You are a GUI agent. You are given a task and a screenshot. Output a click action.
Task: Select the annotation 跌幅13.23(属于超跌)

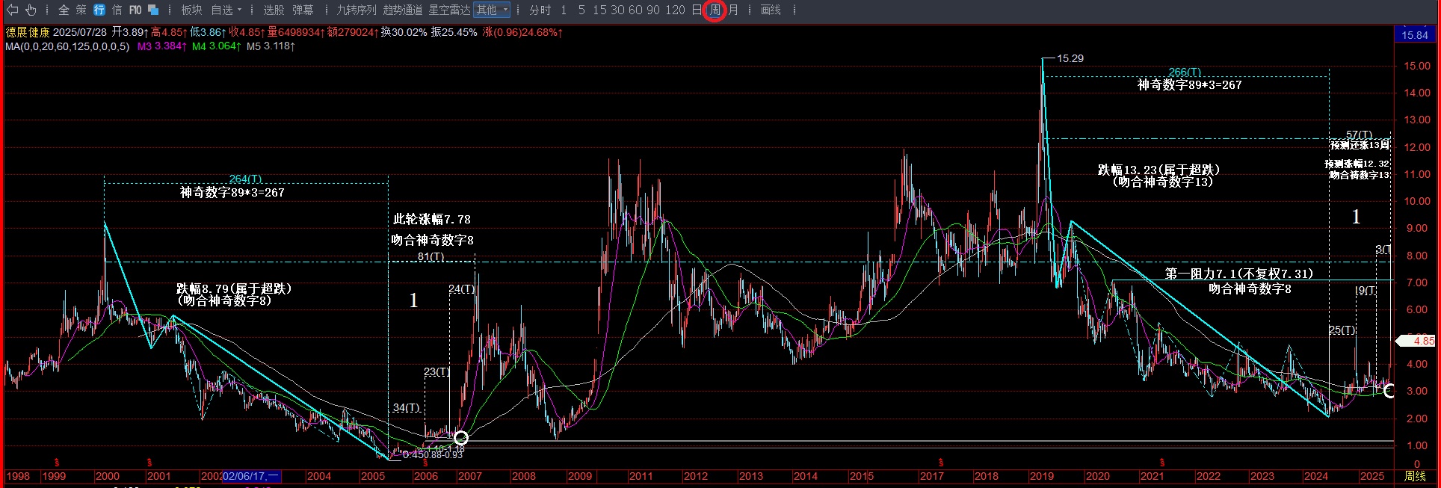point(1158,170)
